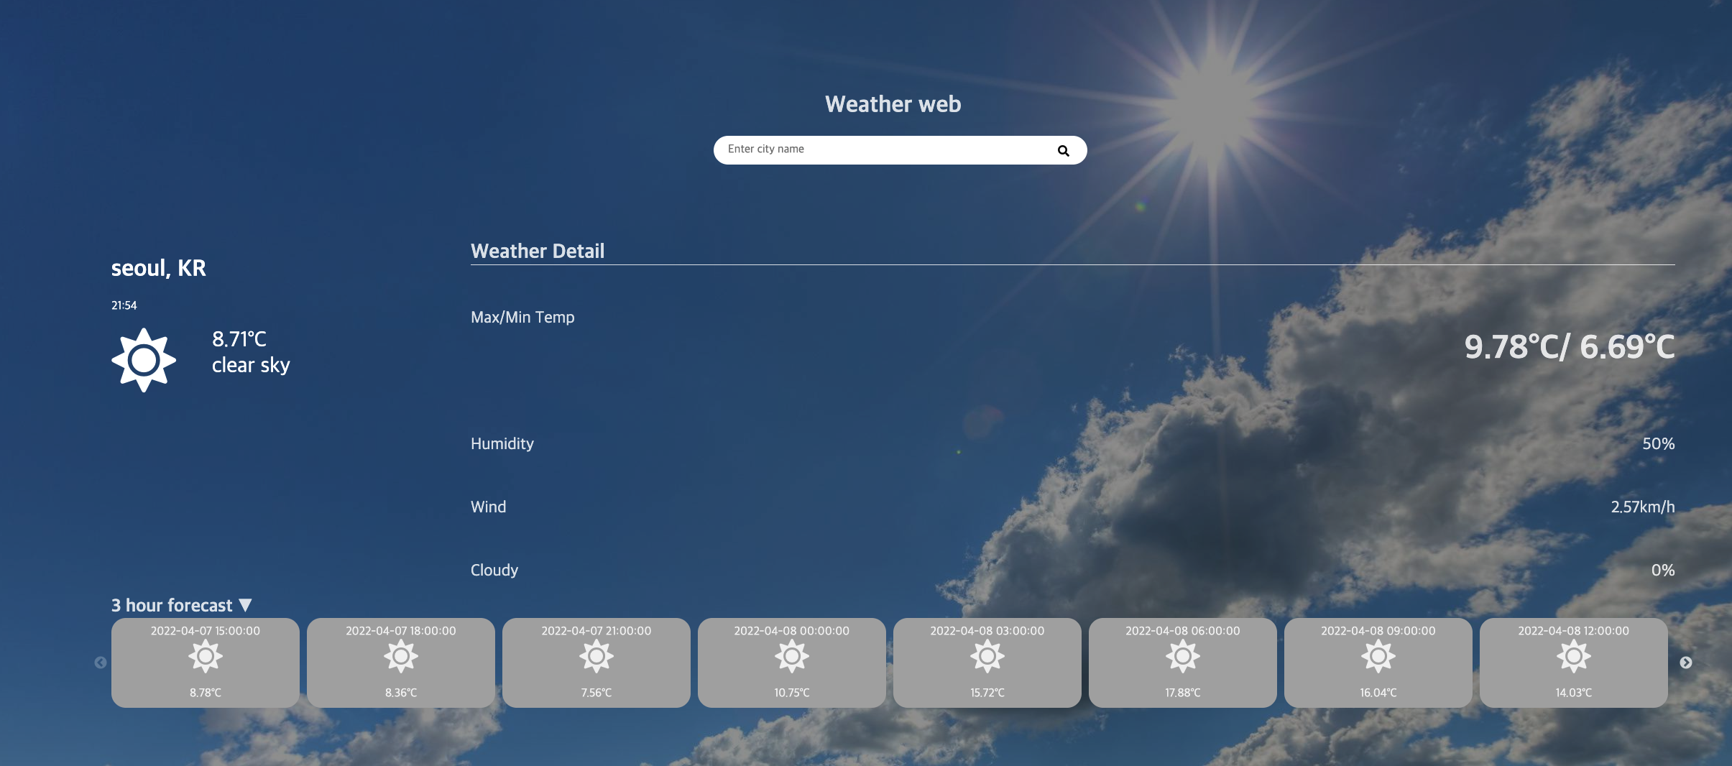Go back in the forecast carousel with the left arrow
Screen dimensions: 1732x766
point(100,662)
